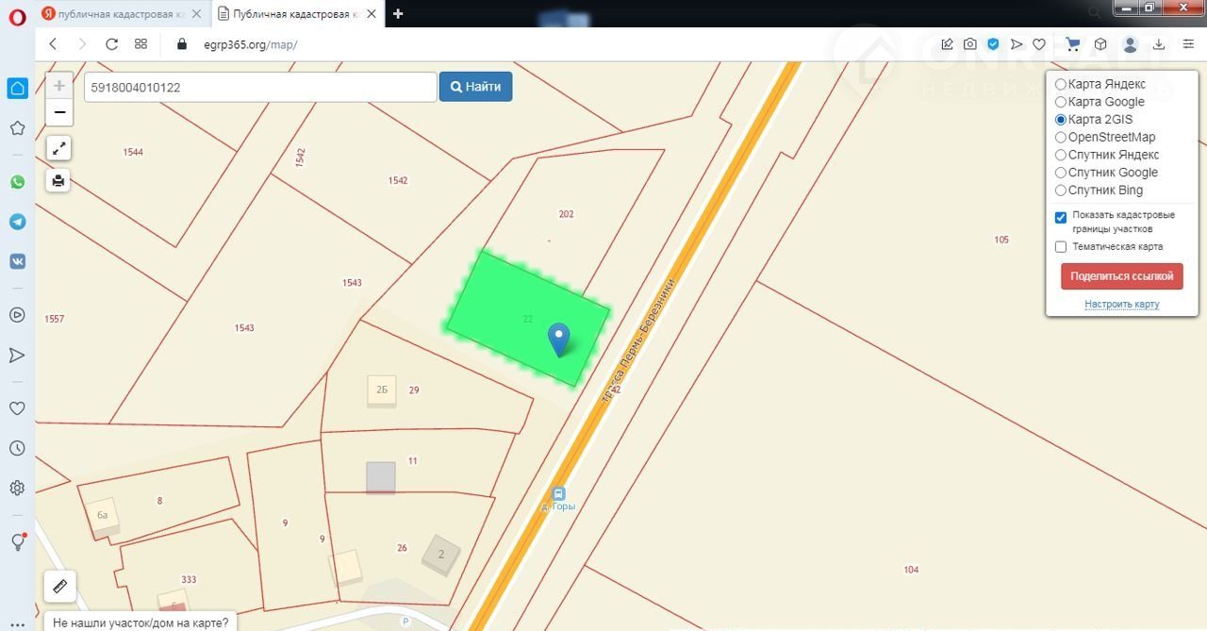Uncheck Показать кадастровые границы участков

(1061, 218)
